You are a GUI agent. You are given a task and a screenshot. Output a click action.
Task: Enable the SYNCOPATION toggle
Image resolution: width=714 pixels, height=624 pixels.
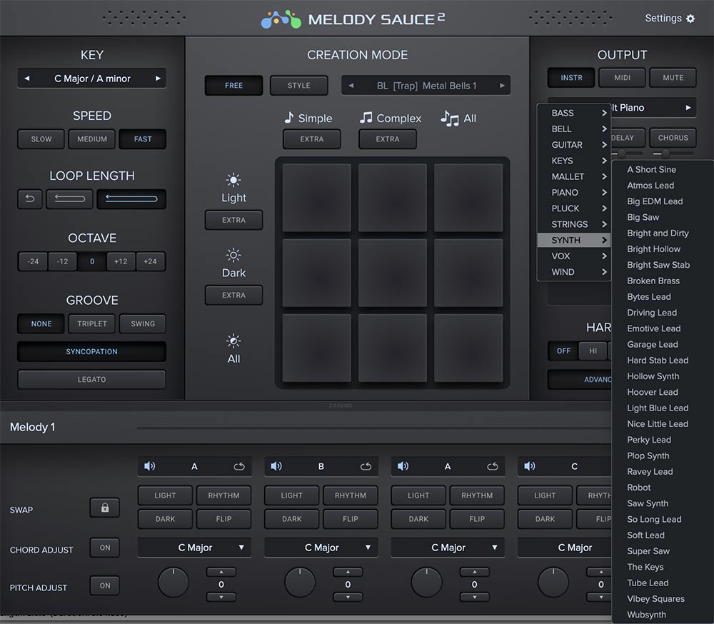[91, 351]
